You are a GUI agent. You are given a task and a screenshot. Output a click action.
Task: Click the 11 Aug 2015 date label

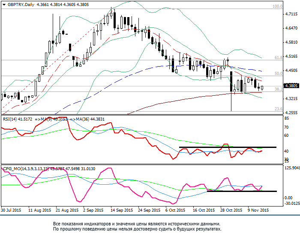tap(39, 210)
